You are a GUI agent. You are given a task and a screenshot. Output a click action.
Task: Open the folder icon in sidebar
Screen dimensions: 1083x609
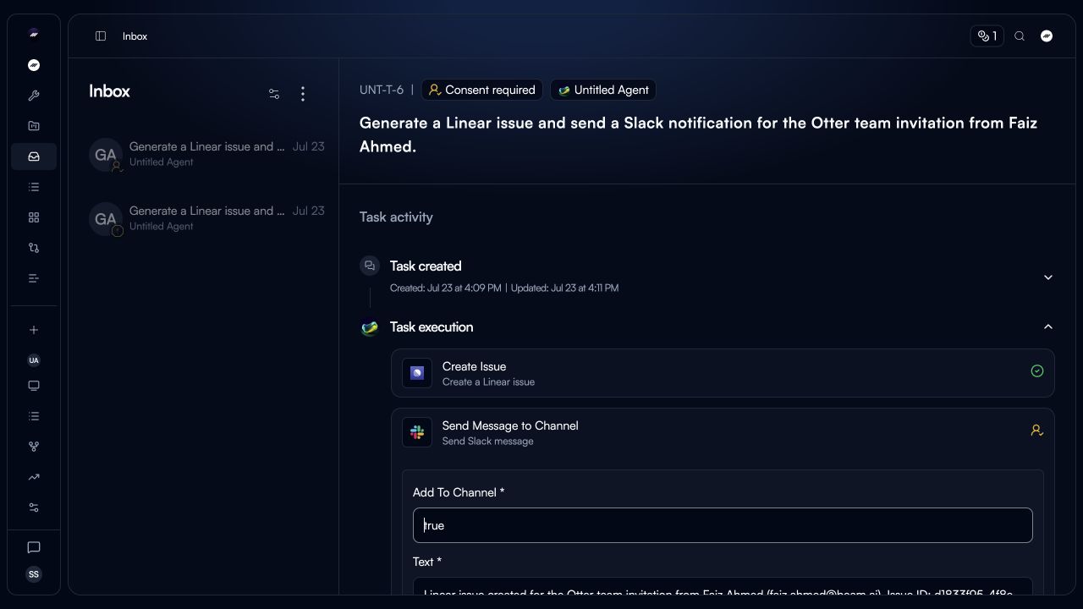coord(34,126)
